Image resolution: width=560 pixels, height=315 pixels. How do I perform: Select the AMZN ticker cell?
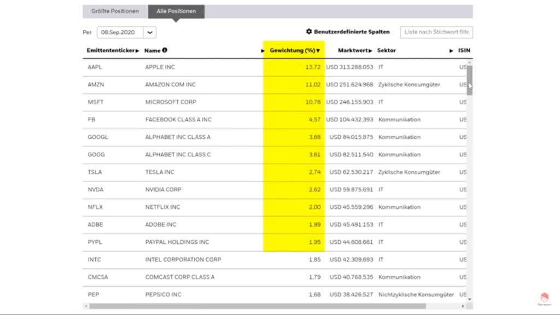point(96,85)
